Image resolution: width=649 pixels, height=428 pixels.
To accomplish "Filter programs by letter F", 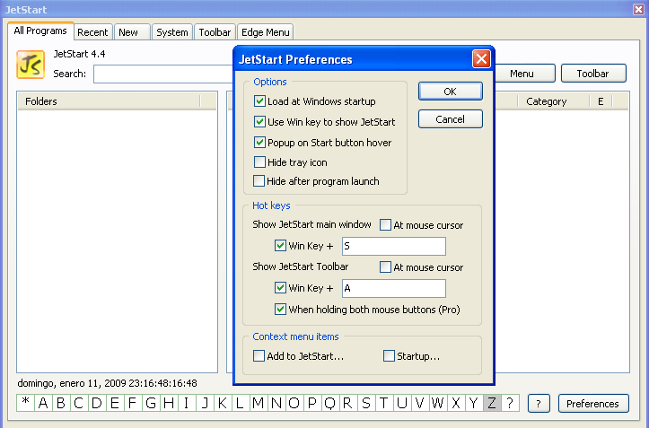I will click(133, 403).
